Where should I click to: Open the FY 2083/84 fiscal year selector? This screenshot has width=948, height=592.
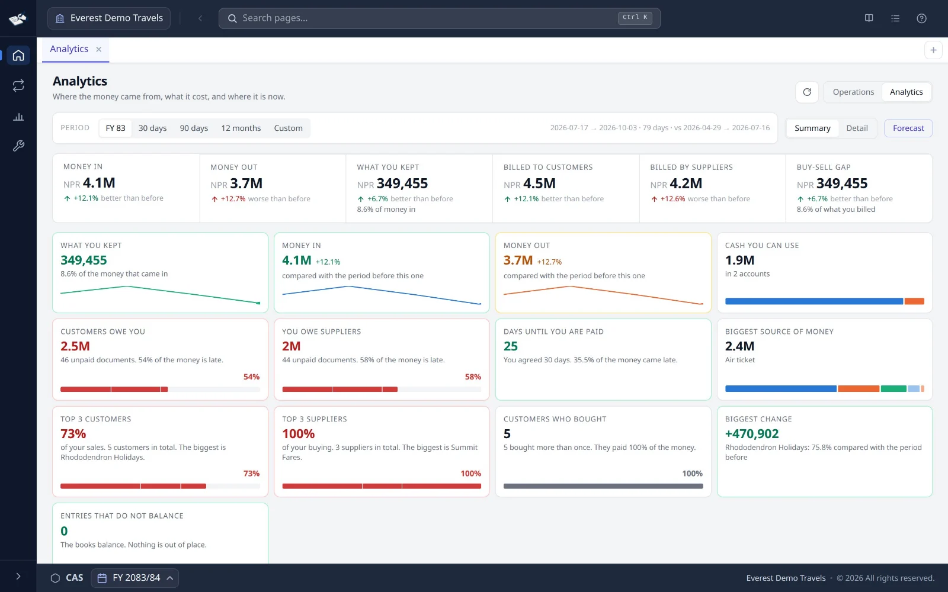pyautogui.click(x=135, y=578)
